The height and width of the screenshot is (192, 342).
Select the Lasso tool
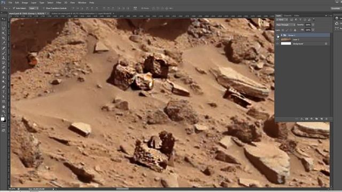4,28
